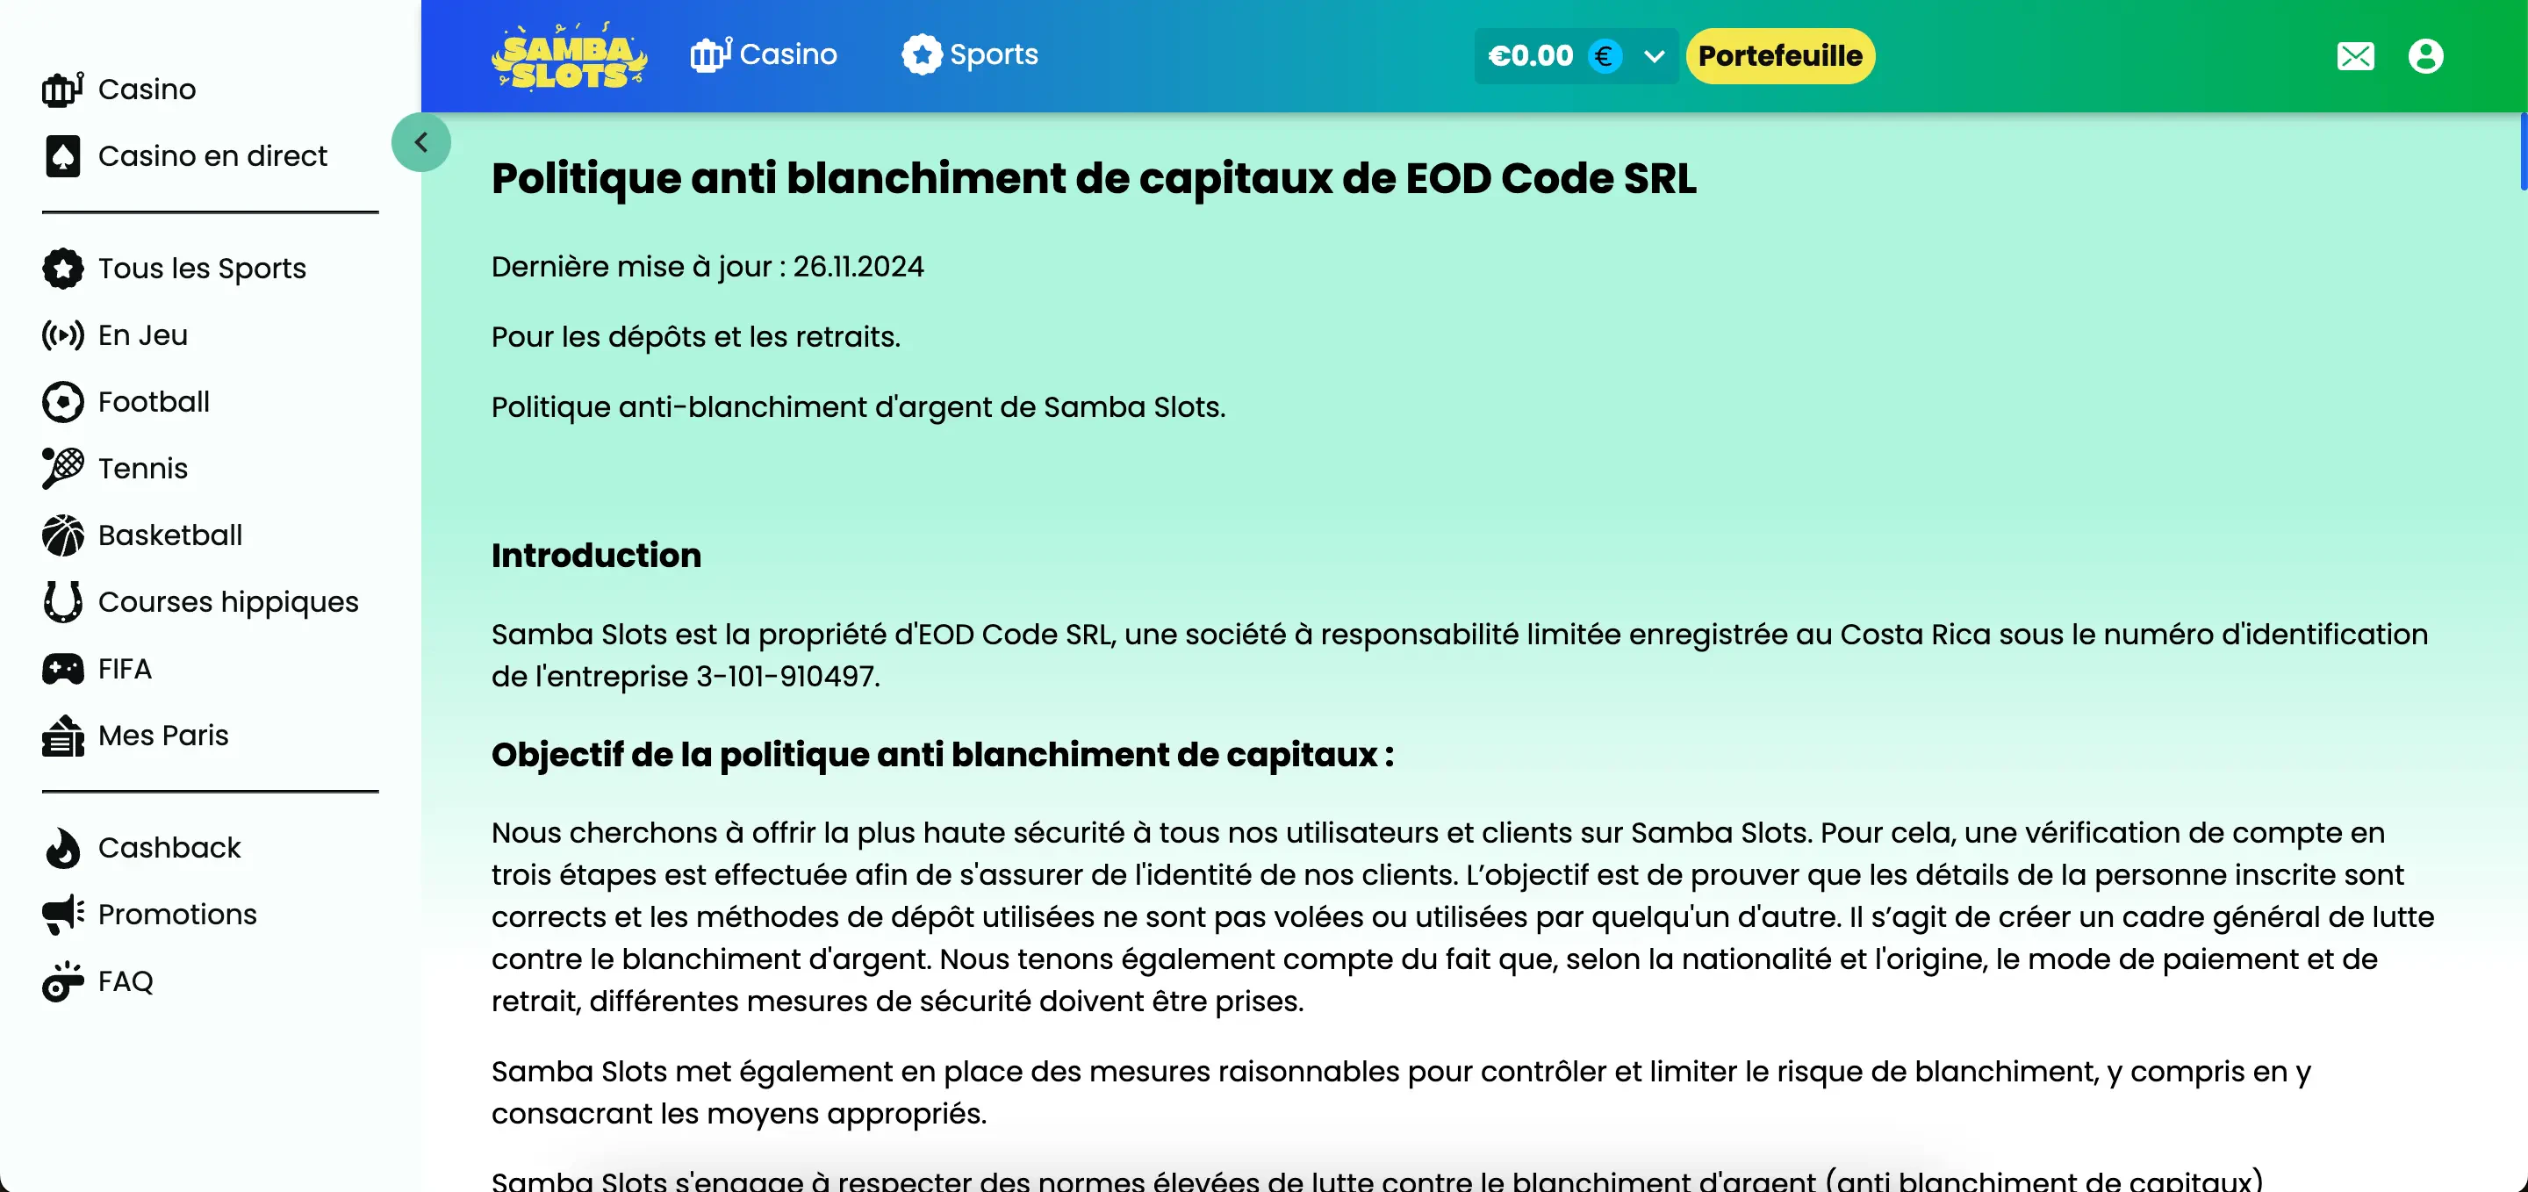This screenshot has width=2528, height=1192.
Task: Click the euro currency symbol icon
Action: [1604, 56]
